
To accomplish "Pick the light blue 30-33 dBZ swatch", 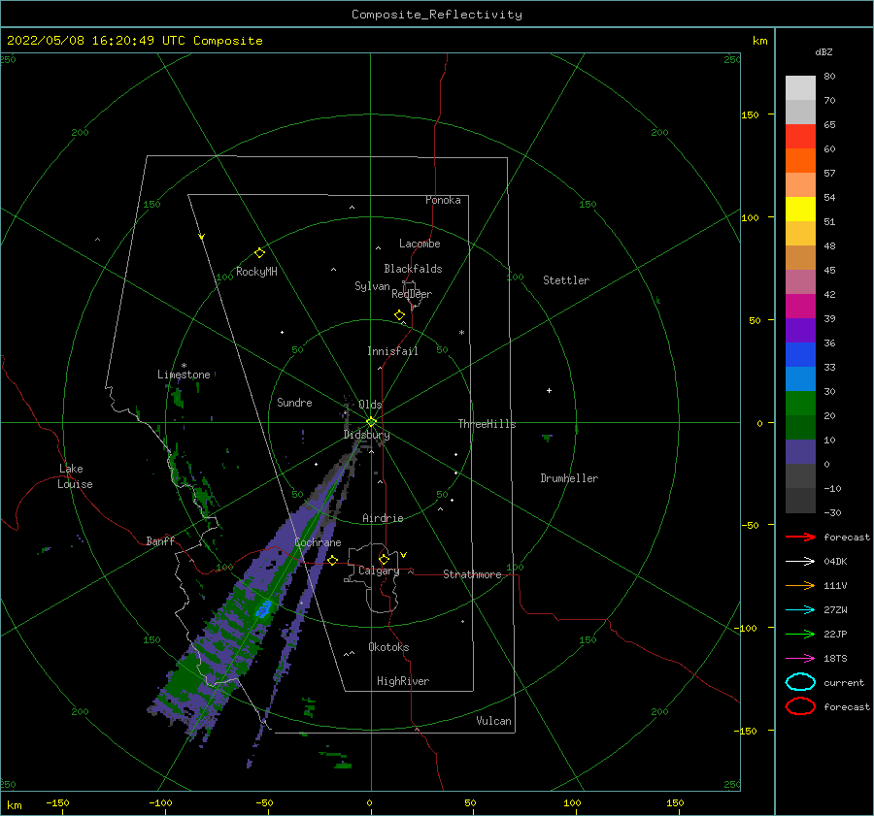I will (x=800, y=379).
